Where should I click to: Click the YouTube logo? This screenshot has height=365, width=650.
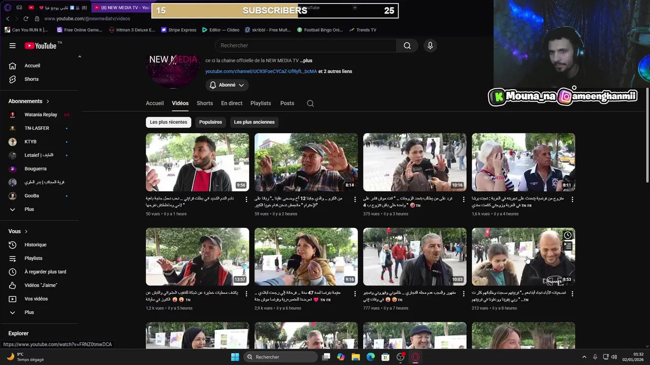coord(41,46)
